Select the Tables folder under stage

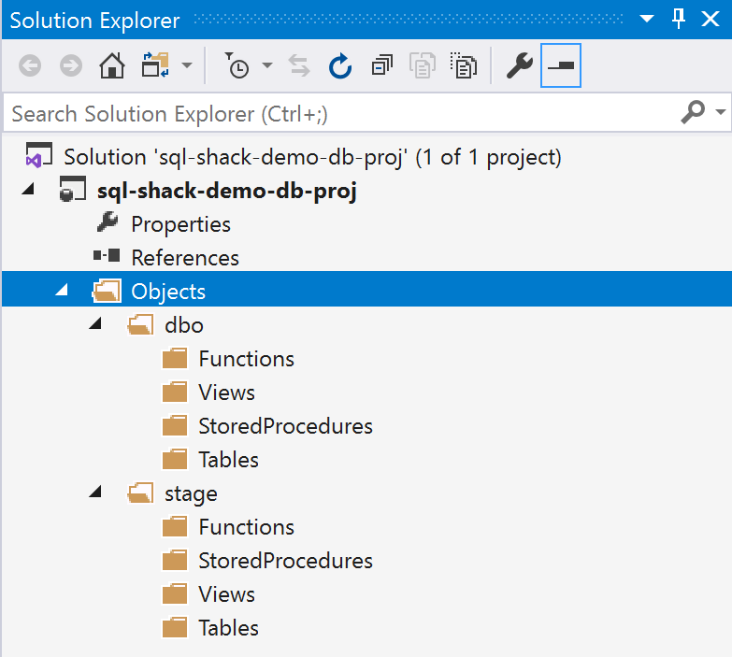228,628
